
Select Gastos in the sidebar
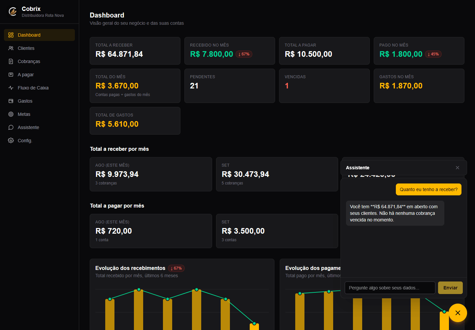pyautogui.click(x=39, y=101)
